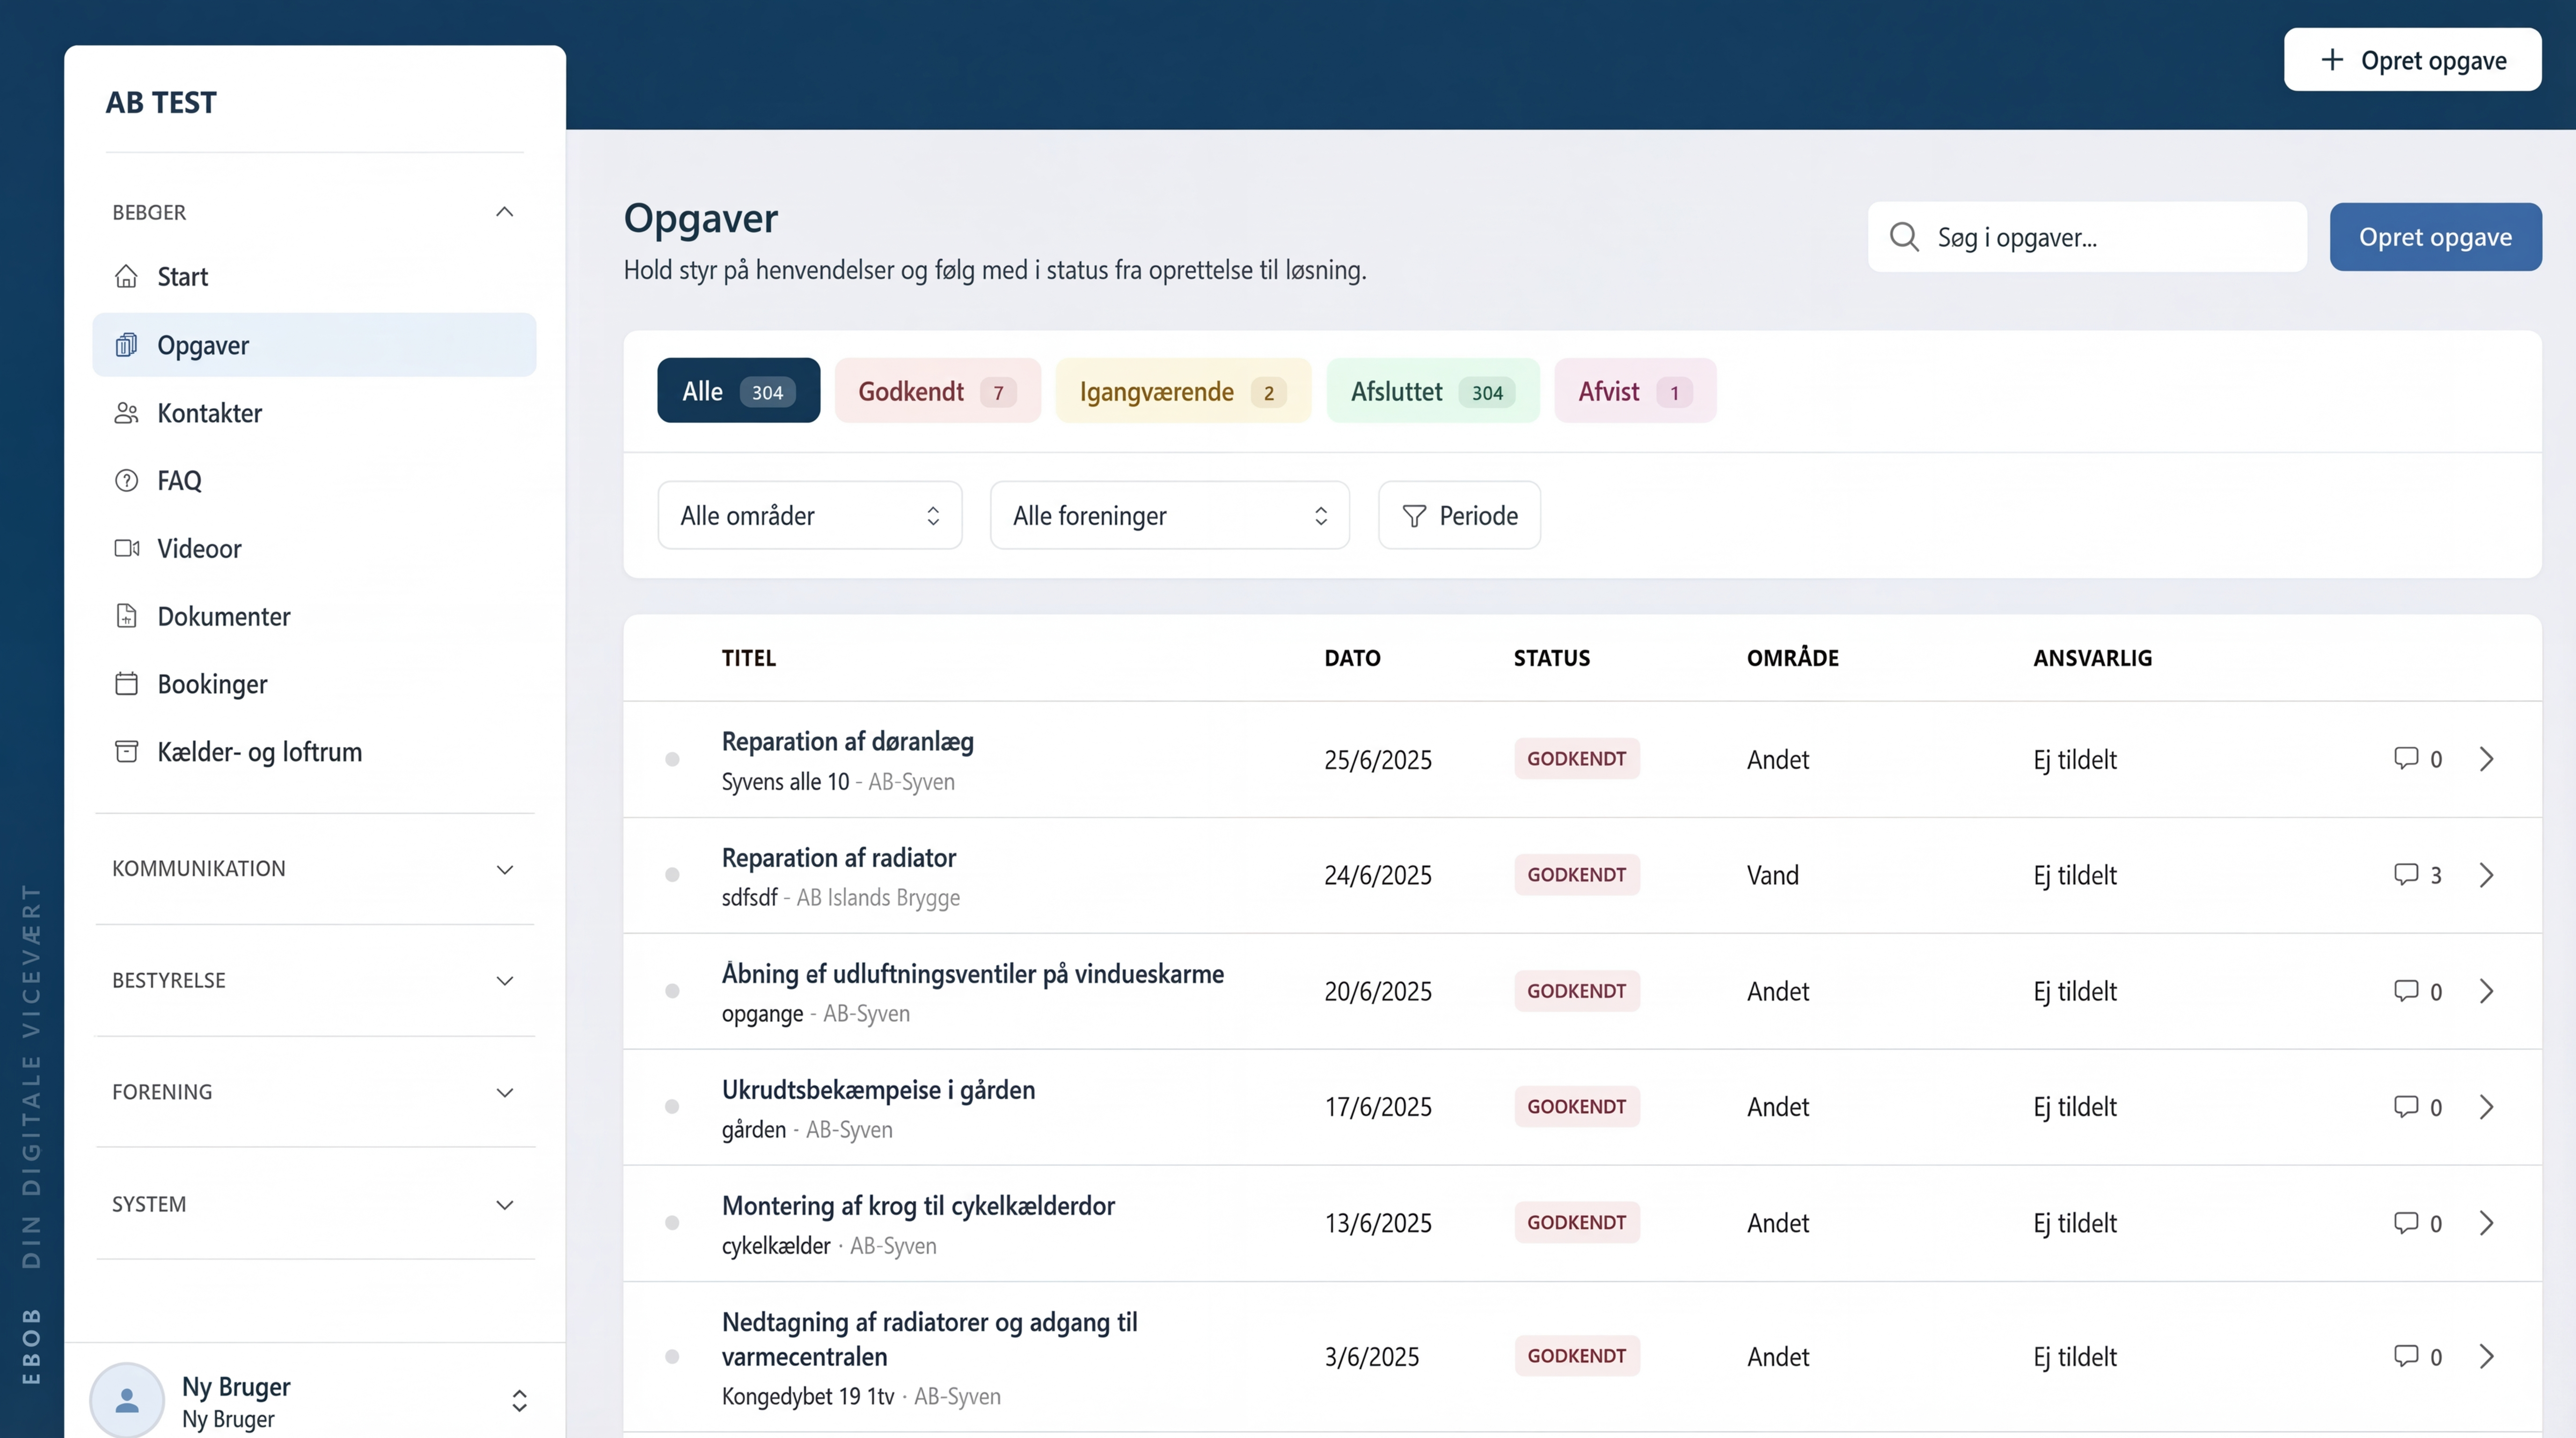Viewport: 2576px width, 1438px height.
Task: Click the Opgaver clipboard icon
Action: coord(127,344)
